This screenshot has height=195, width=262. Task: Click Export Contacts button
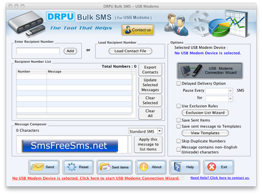coord(150,70)
